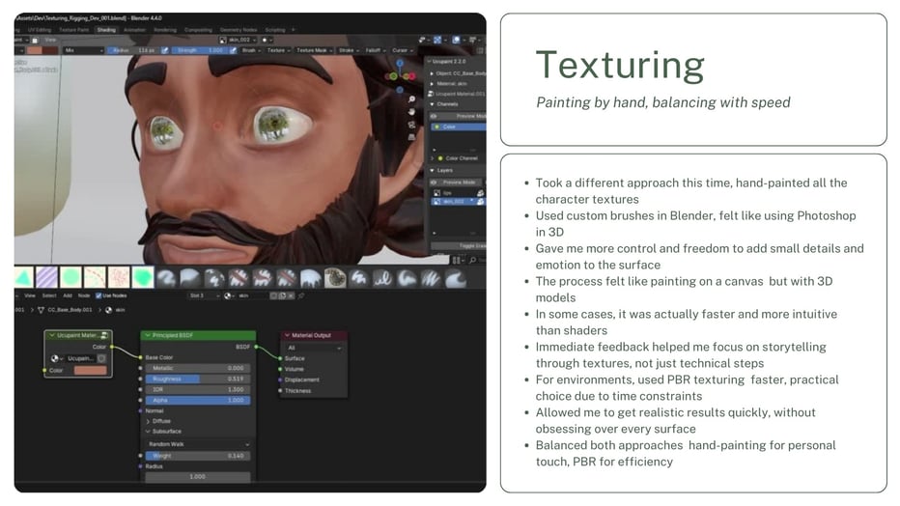Open the Texture dropdown

278,50
